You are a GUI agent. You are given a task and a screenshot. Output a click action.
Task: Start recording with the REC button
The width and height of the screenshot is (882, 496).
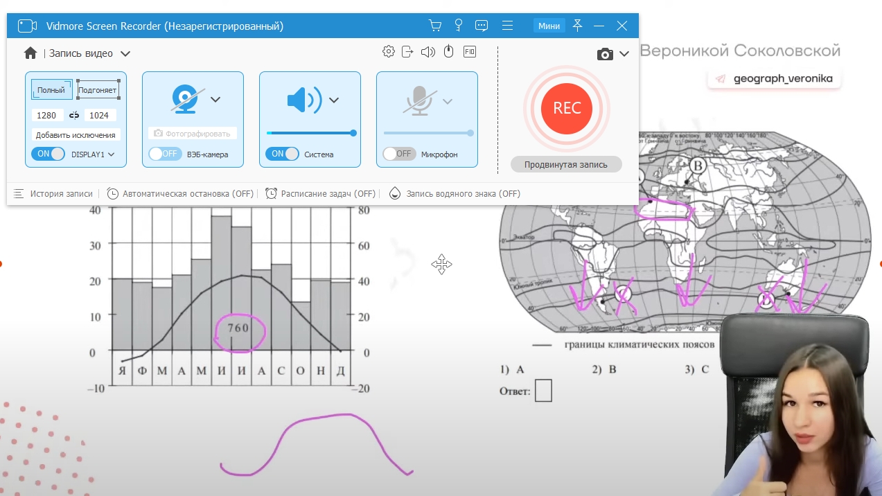point(567,108)
